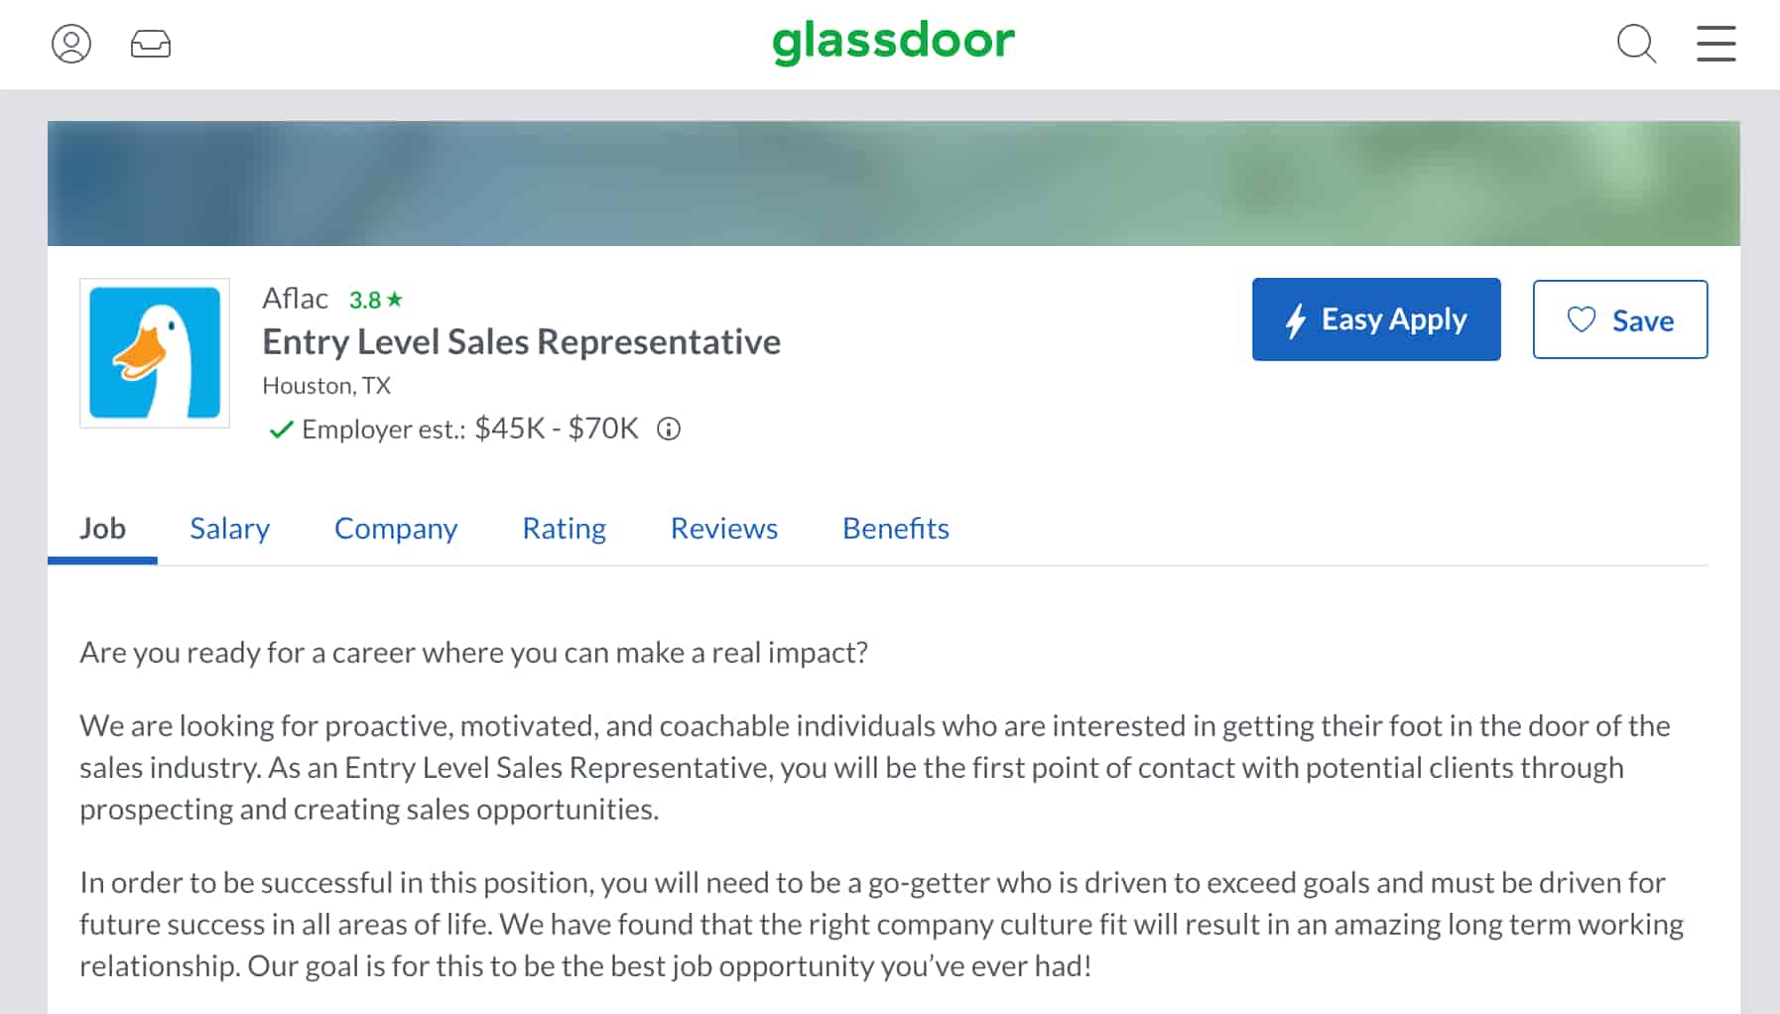The image size is (1780, 1014).
Task: Select the Job tab
Action: 102,529
